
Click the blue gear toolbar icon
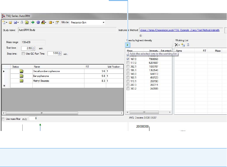pyautogui.click(x=38, y=22)
